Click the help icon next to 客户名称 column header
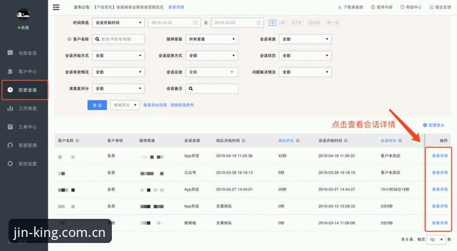The width and height of the screenshot is (457, 251). 77,141
